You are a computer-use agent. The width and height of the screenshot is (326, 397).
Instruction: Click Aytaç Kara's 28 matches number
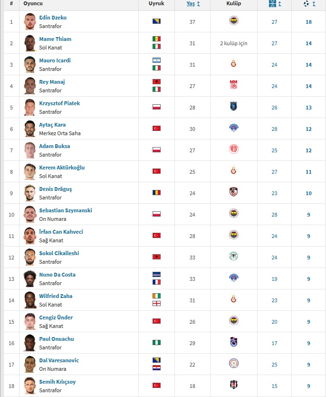click(x=275, y=129)
